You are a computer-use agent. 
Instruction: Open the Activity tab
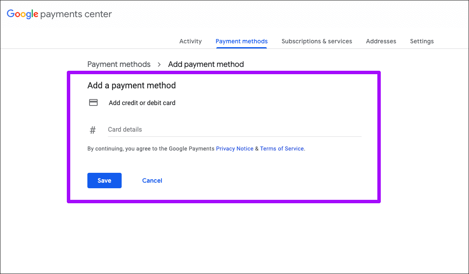click(x=191, y=41)
